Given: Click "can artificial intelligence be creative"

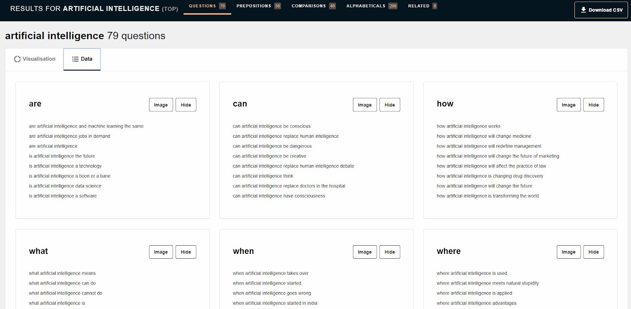Looking at the screenshot, I should coord(269,156).
